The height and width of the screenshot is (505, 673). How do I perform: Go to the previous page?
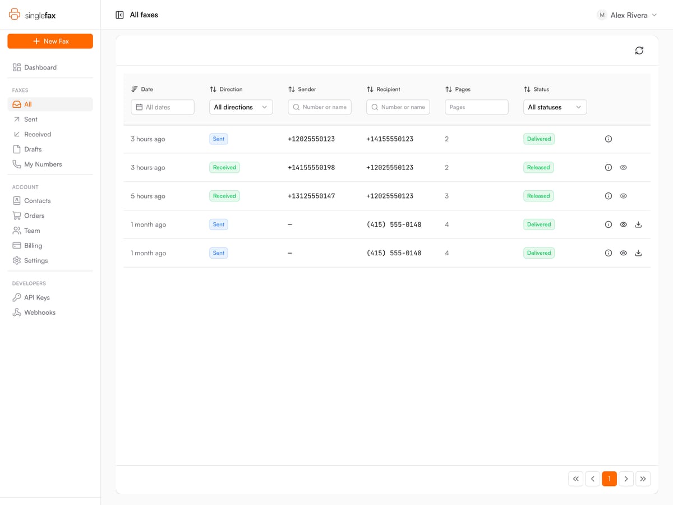592,479
